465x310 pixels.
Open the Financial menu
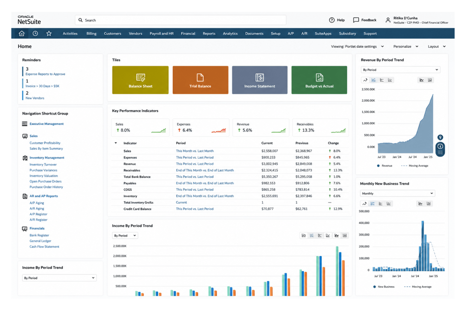188,34
